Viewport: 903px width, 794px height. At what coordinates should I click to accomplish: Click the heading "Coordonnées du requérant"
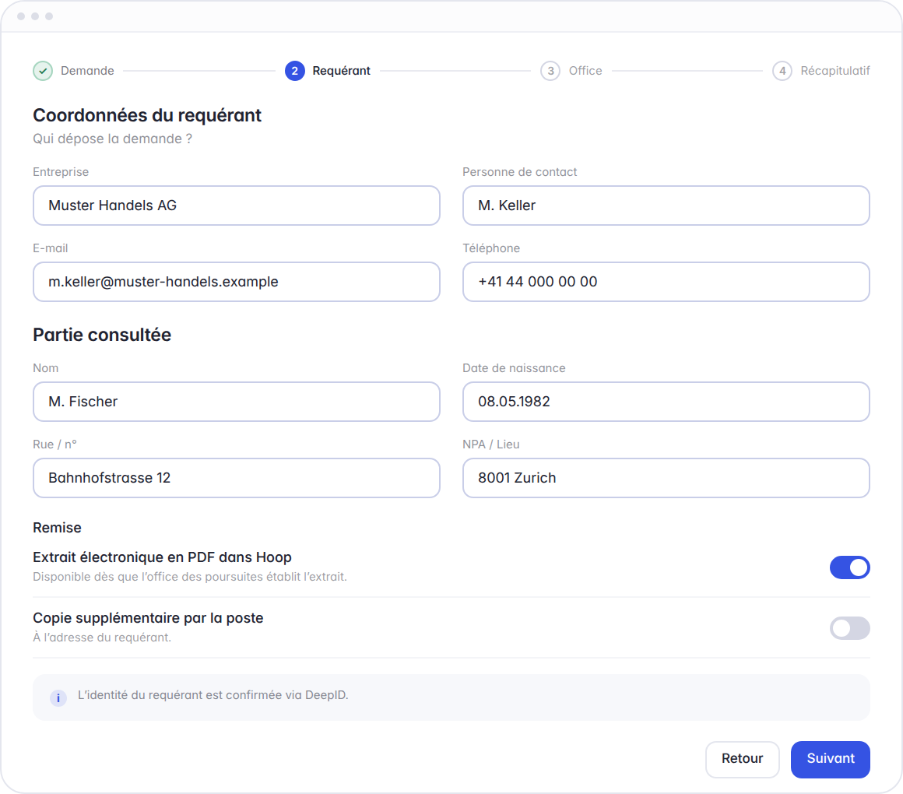tap(147, 115)
